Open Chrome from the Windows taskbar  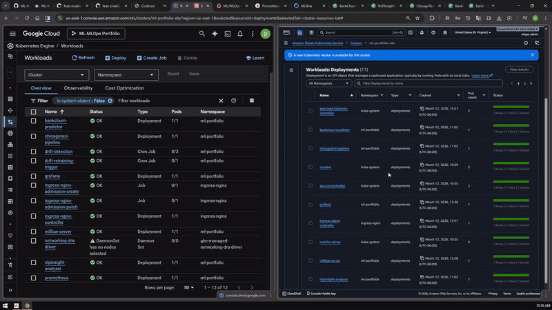27,306
